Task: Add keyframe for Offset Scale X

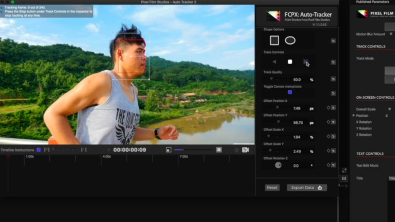Action: pos(328,137)
